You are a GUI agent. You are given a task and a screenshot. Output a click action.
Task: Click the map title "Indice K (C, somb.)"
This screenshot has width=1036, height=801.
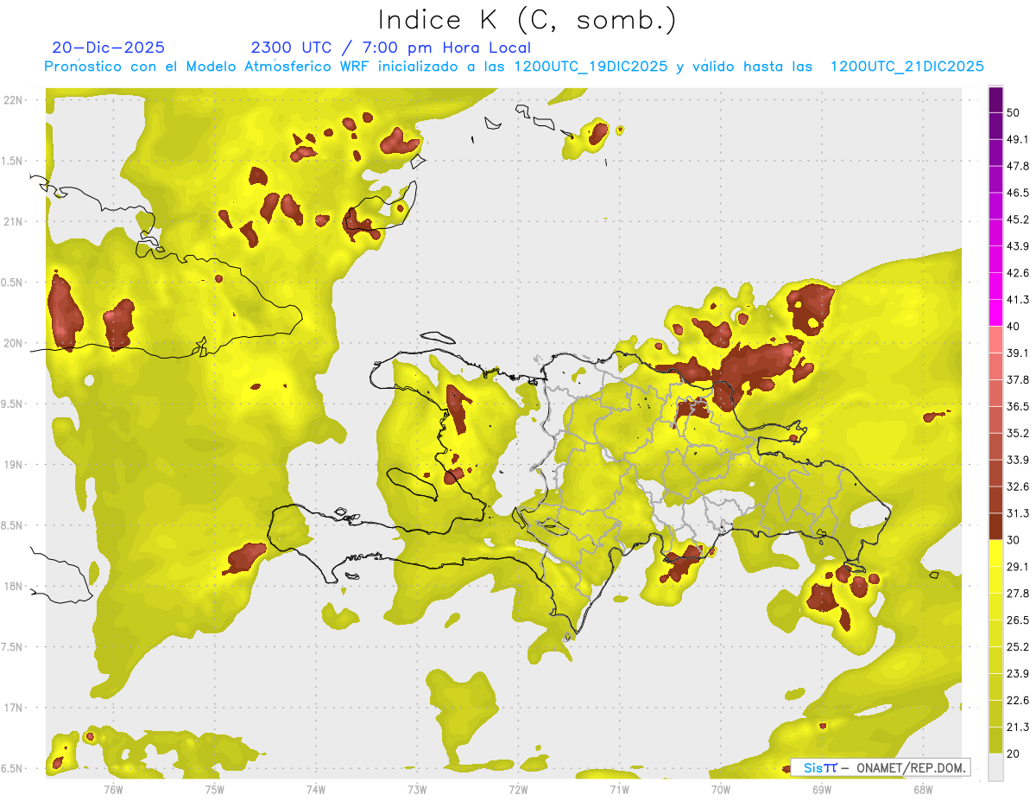[x=527, y=20]
